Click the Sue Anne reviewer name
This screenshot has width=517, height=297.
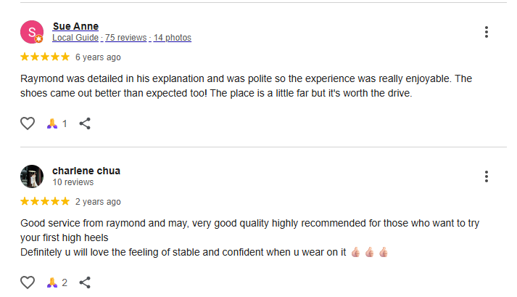click(75, 26)
